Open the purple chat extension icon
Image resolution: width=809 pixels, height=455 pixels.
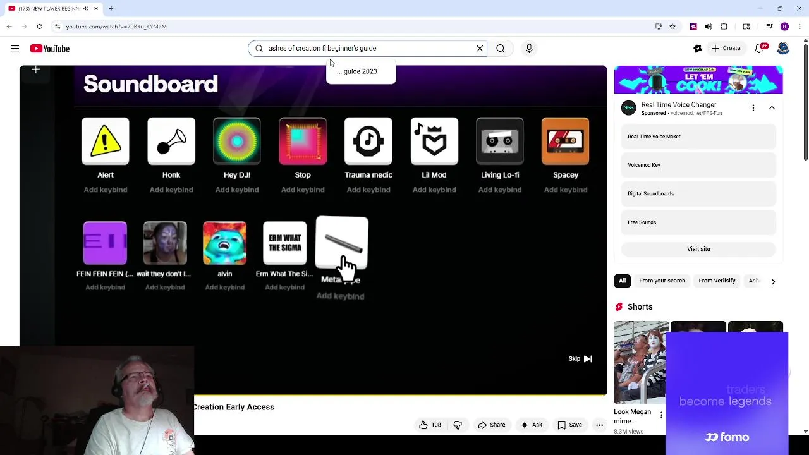693,27
